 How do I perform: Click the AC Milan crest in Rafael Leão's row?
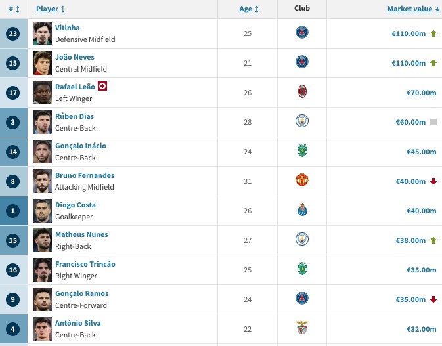pyautogui.click(x=302, y=92)
